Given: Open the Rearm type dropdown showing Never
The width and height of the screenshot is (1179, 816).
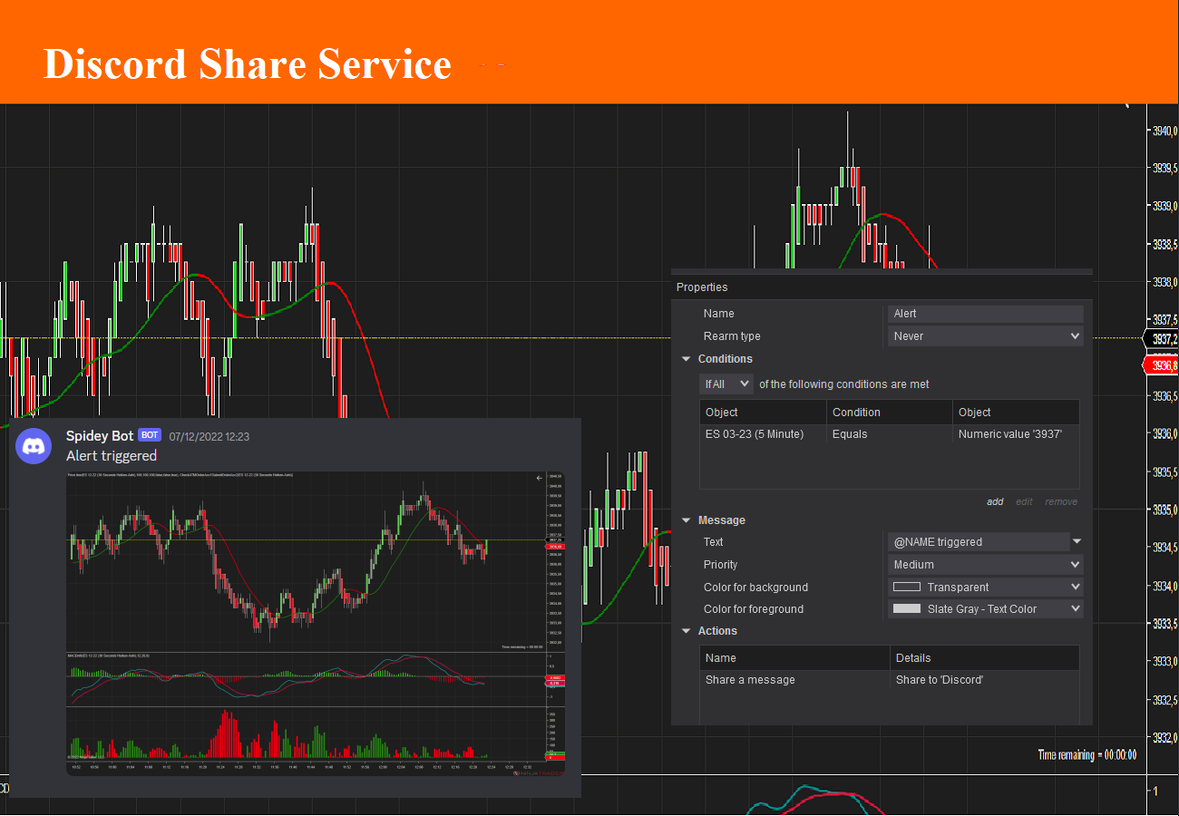Looking at the screenshot, I should point(986,336).
